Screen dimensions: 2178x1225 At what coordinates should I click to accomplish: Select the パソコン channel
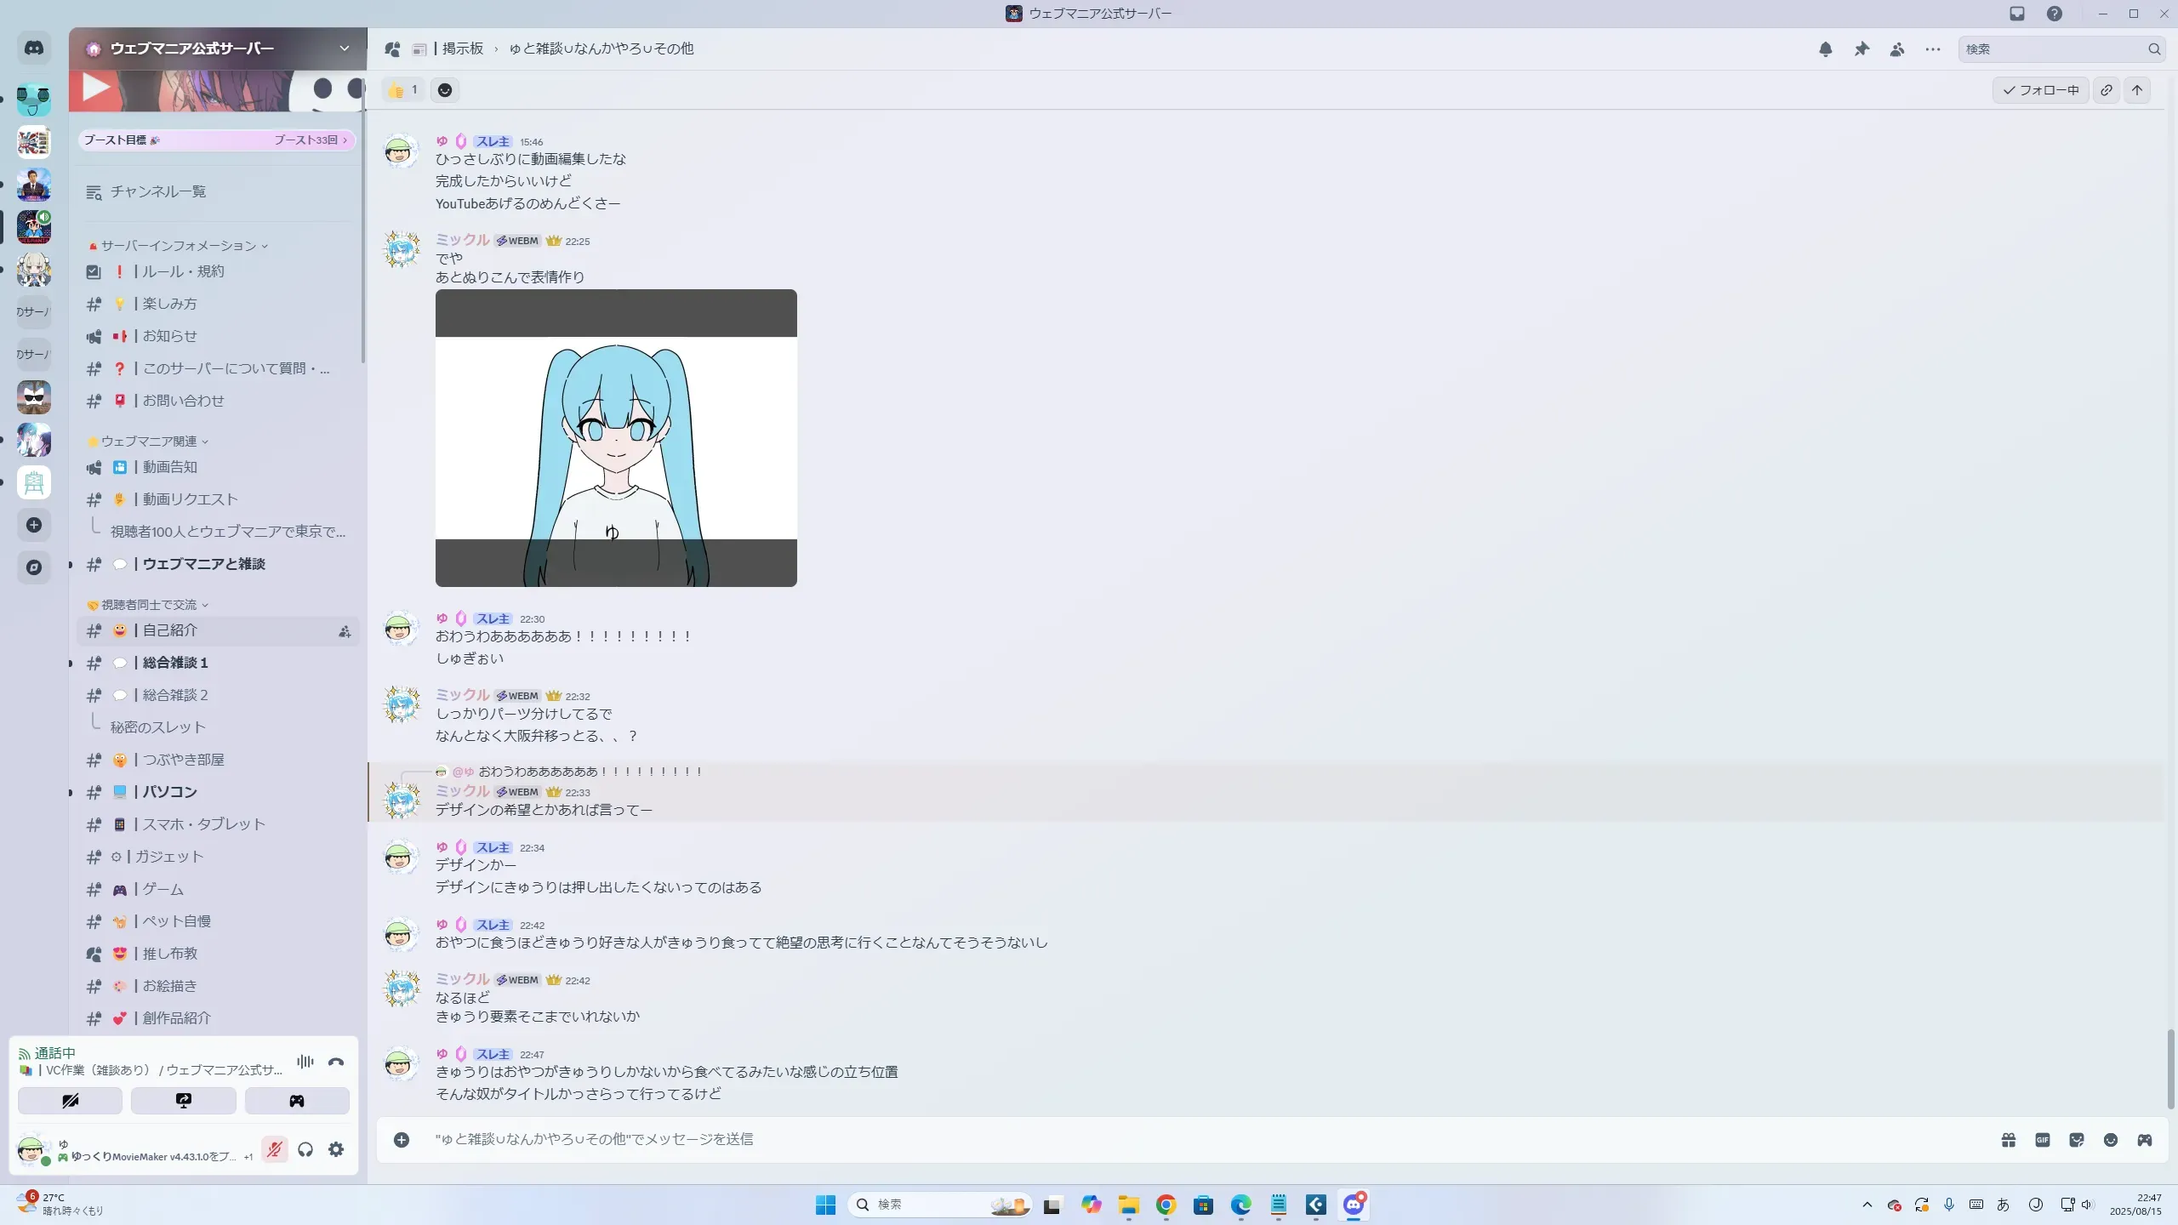point(170,792)
